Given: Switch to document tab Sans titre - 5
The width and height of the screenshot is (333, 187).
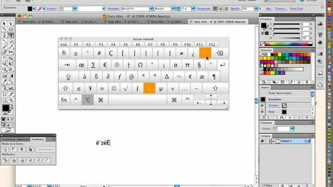Looking at the screenshot, I should [166, 22].
